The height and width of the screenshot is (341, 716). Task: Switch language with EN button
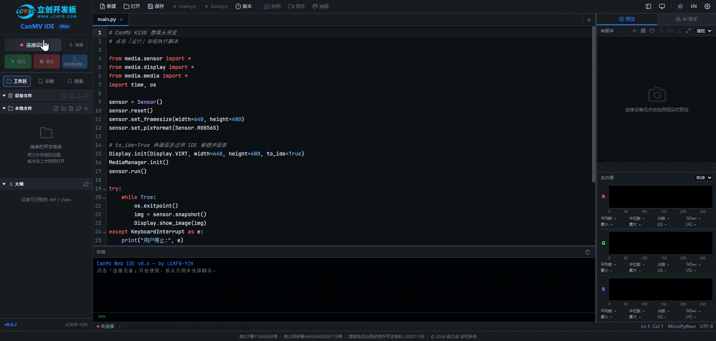694,6
